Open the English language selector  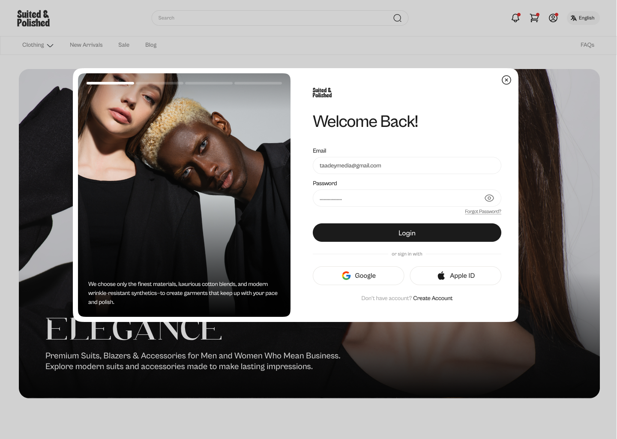tap(583, 18)
